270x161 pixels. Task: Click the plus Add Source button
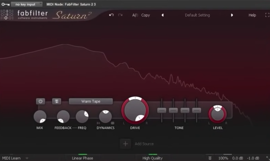click(x=125, y=144)
